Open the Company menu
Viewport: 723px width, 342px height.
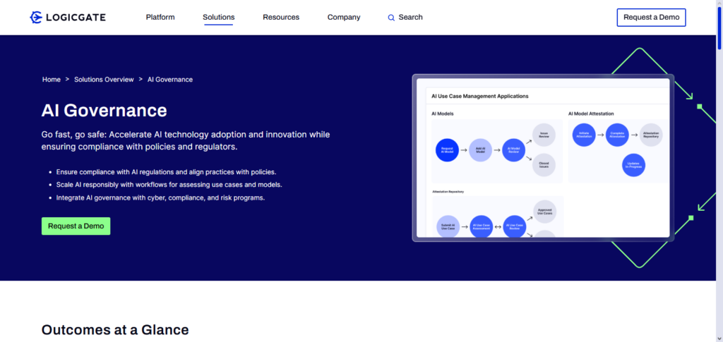(x=344, y=17)
